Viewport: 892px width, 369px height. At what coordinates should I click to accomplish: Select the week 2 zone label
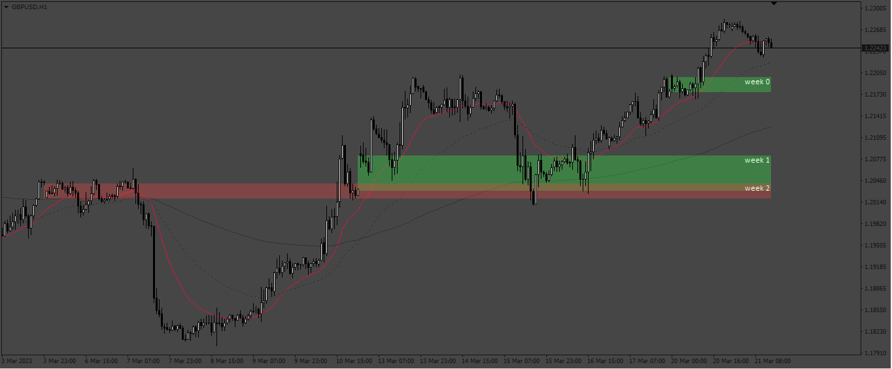click(x=757, y=188)
